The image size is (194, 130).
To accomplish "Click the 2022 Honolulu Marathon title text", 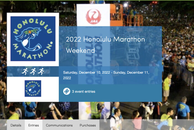I will [105, 39].
